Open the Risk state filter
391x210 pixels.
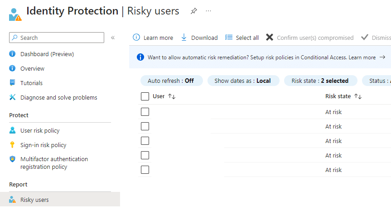point(321,81)
